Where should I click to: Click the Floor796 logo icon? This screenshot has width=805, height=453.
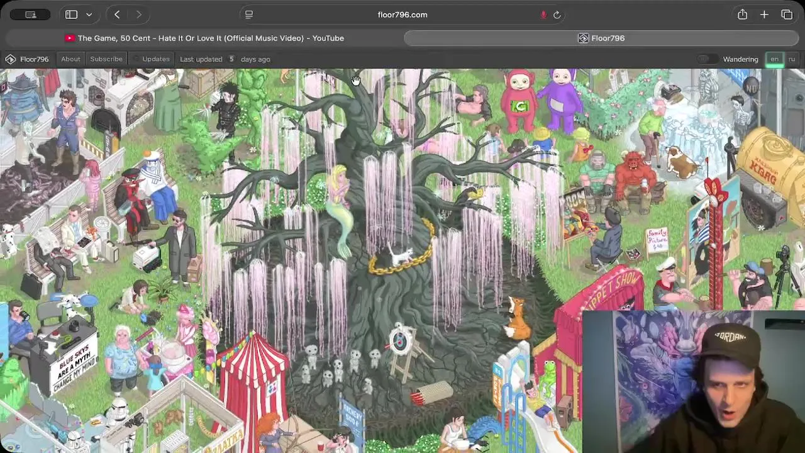click(11, 59)
